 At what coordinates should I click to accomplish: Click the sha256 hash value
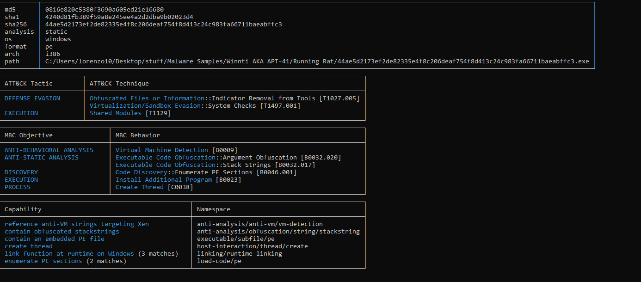[x=164, y=25]
